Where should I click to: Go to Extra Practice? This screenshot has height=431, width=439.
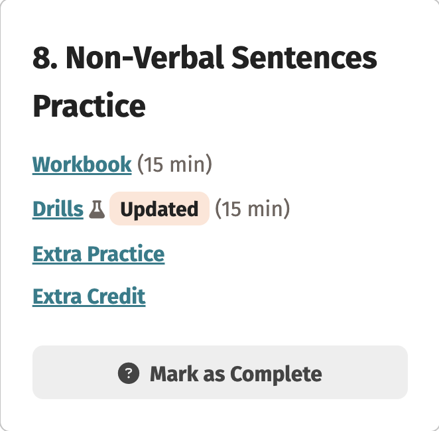pyautogui.click(x=98, y=254)
